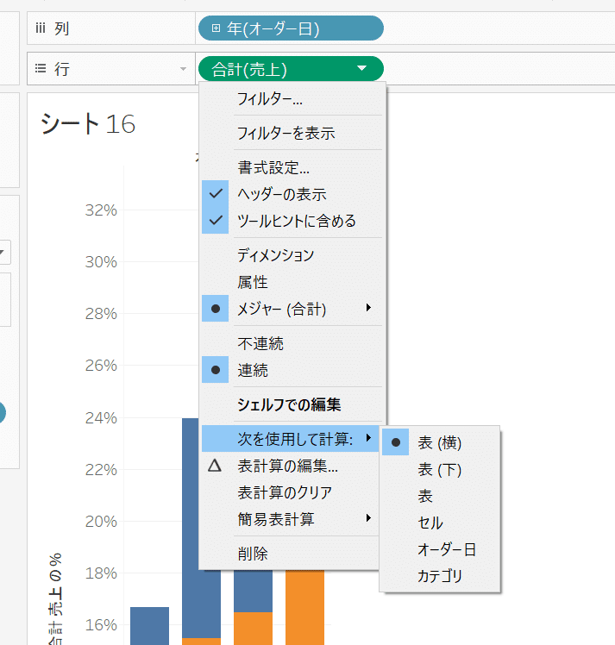
Task: Click the 列 columns shelf icon
Action: 41,28
